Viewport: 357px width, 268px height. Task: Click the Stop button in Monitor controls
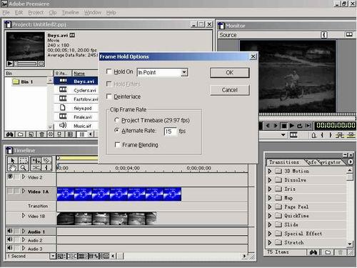point(284,126)
